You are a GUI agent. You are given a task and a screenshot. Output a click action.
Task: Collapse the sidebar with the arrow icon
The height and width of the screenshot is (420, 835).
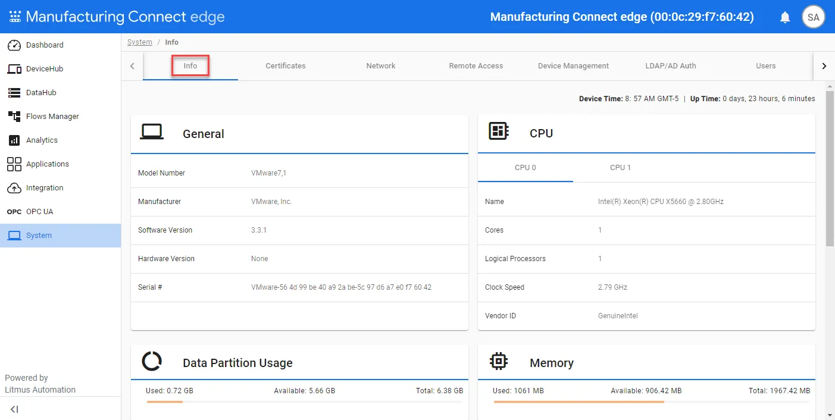[15, 409]
